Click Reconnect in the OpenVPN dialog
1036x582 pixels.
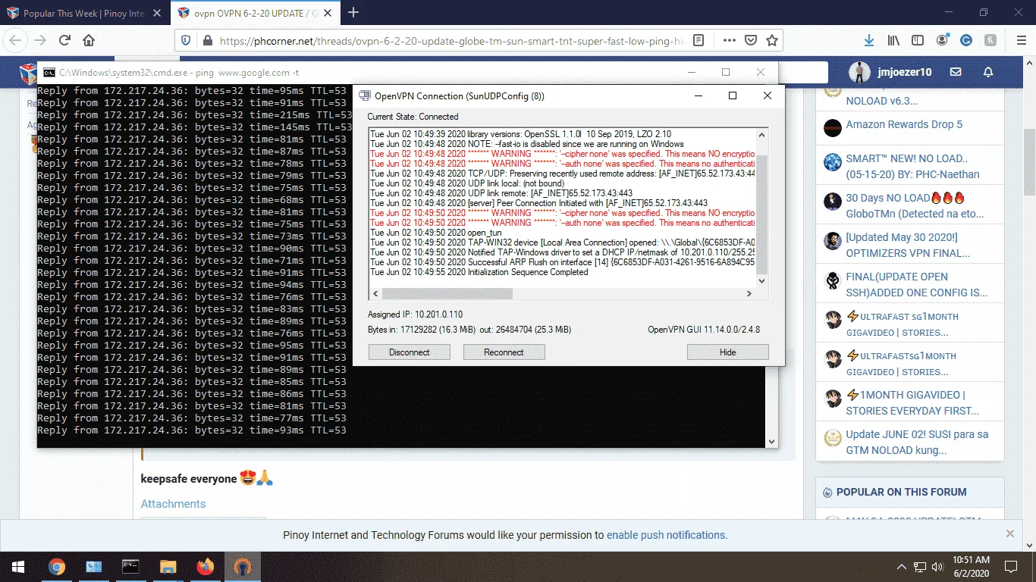click(504, 352)
